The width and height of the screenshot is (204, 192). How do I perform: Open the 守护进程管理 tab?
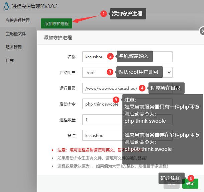pos(18,20)
